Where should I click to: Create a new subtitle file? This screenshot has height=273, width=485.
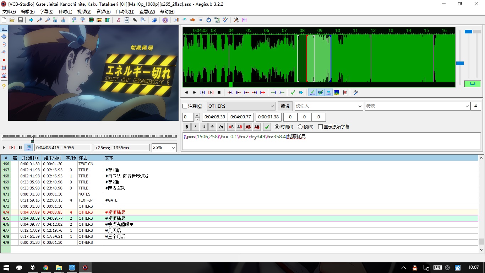(4, 20)
